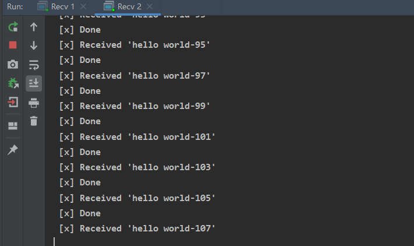Move up the stack trace
This screenshot has height=246, width=414.
[x=34, y=27]
